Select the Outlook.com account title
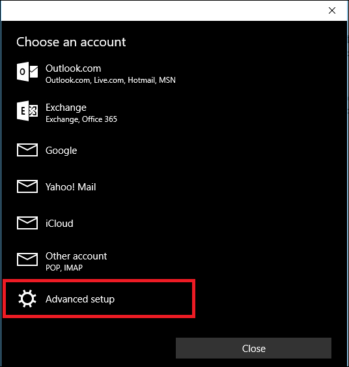 73,68
